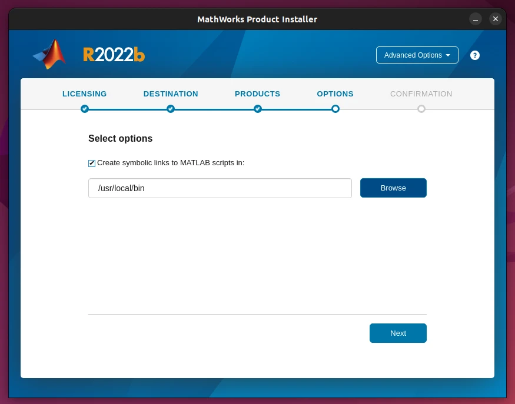Go to the PRODUCTS step tab
Viewport: 515px width, 404px height.
(x=258, y=94)
